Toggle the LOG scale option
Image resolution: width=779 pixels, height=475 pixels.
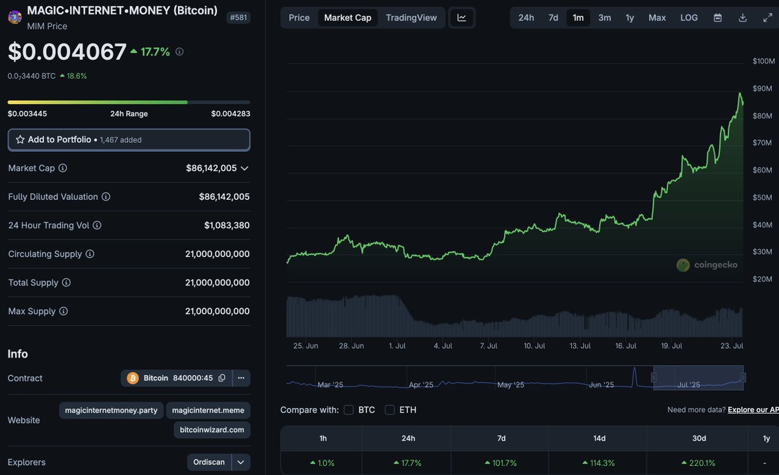point(689,18)
